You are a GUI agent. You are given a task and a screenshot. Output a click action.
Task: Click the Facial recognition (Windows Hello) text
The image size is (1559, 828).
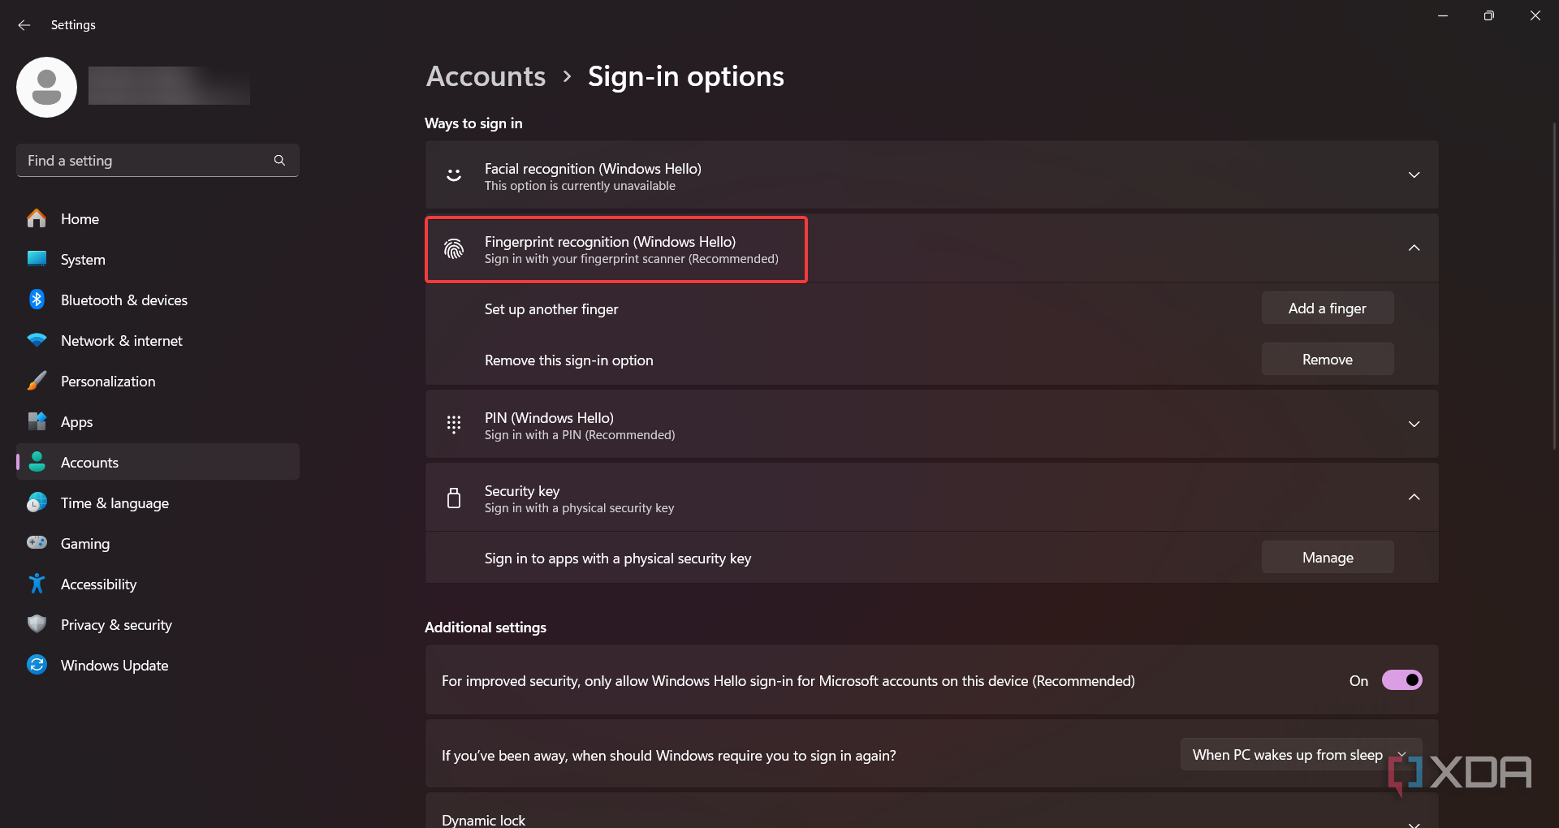tap(593, 168)
